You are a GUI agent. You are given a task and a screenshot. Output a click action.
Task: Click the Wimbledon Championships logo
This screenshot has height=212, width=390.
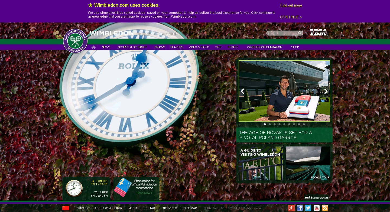click(x=75, y=41)
